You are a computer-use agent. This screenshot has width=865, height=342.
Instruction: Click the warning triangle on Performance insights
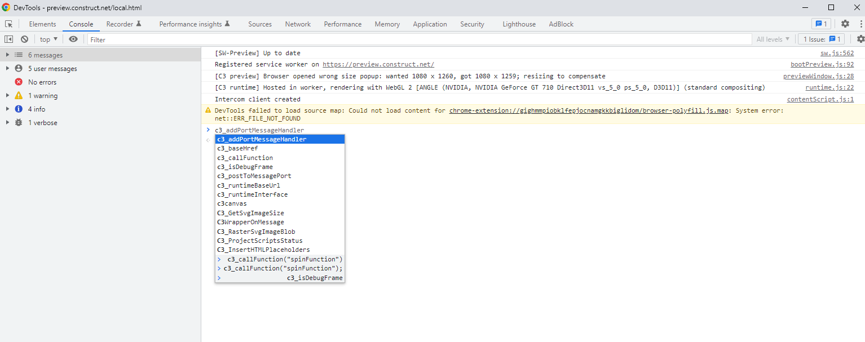click(x=228, y=24)
